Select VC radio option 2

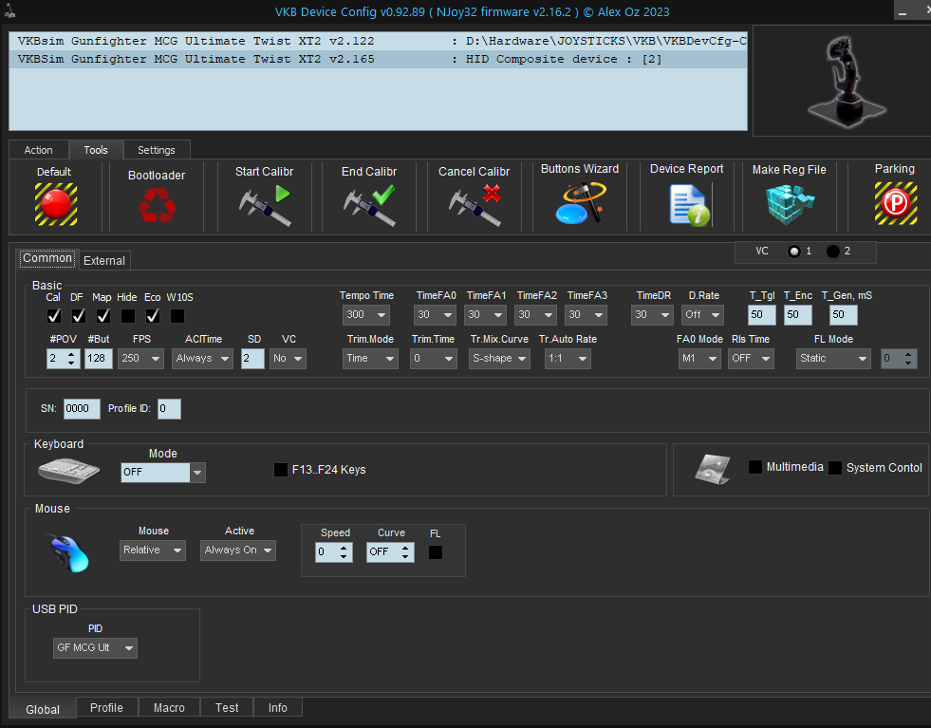coord(833,252)
